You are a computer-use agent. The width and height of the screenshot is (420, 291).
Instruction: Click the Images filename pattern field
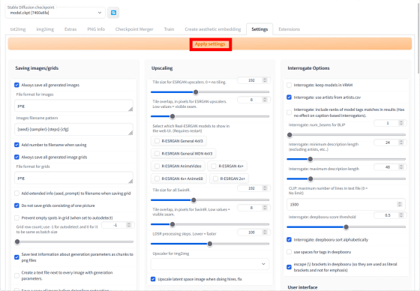click(x=73, y=129)
